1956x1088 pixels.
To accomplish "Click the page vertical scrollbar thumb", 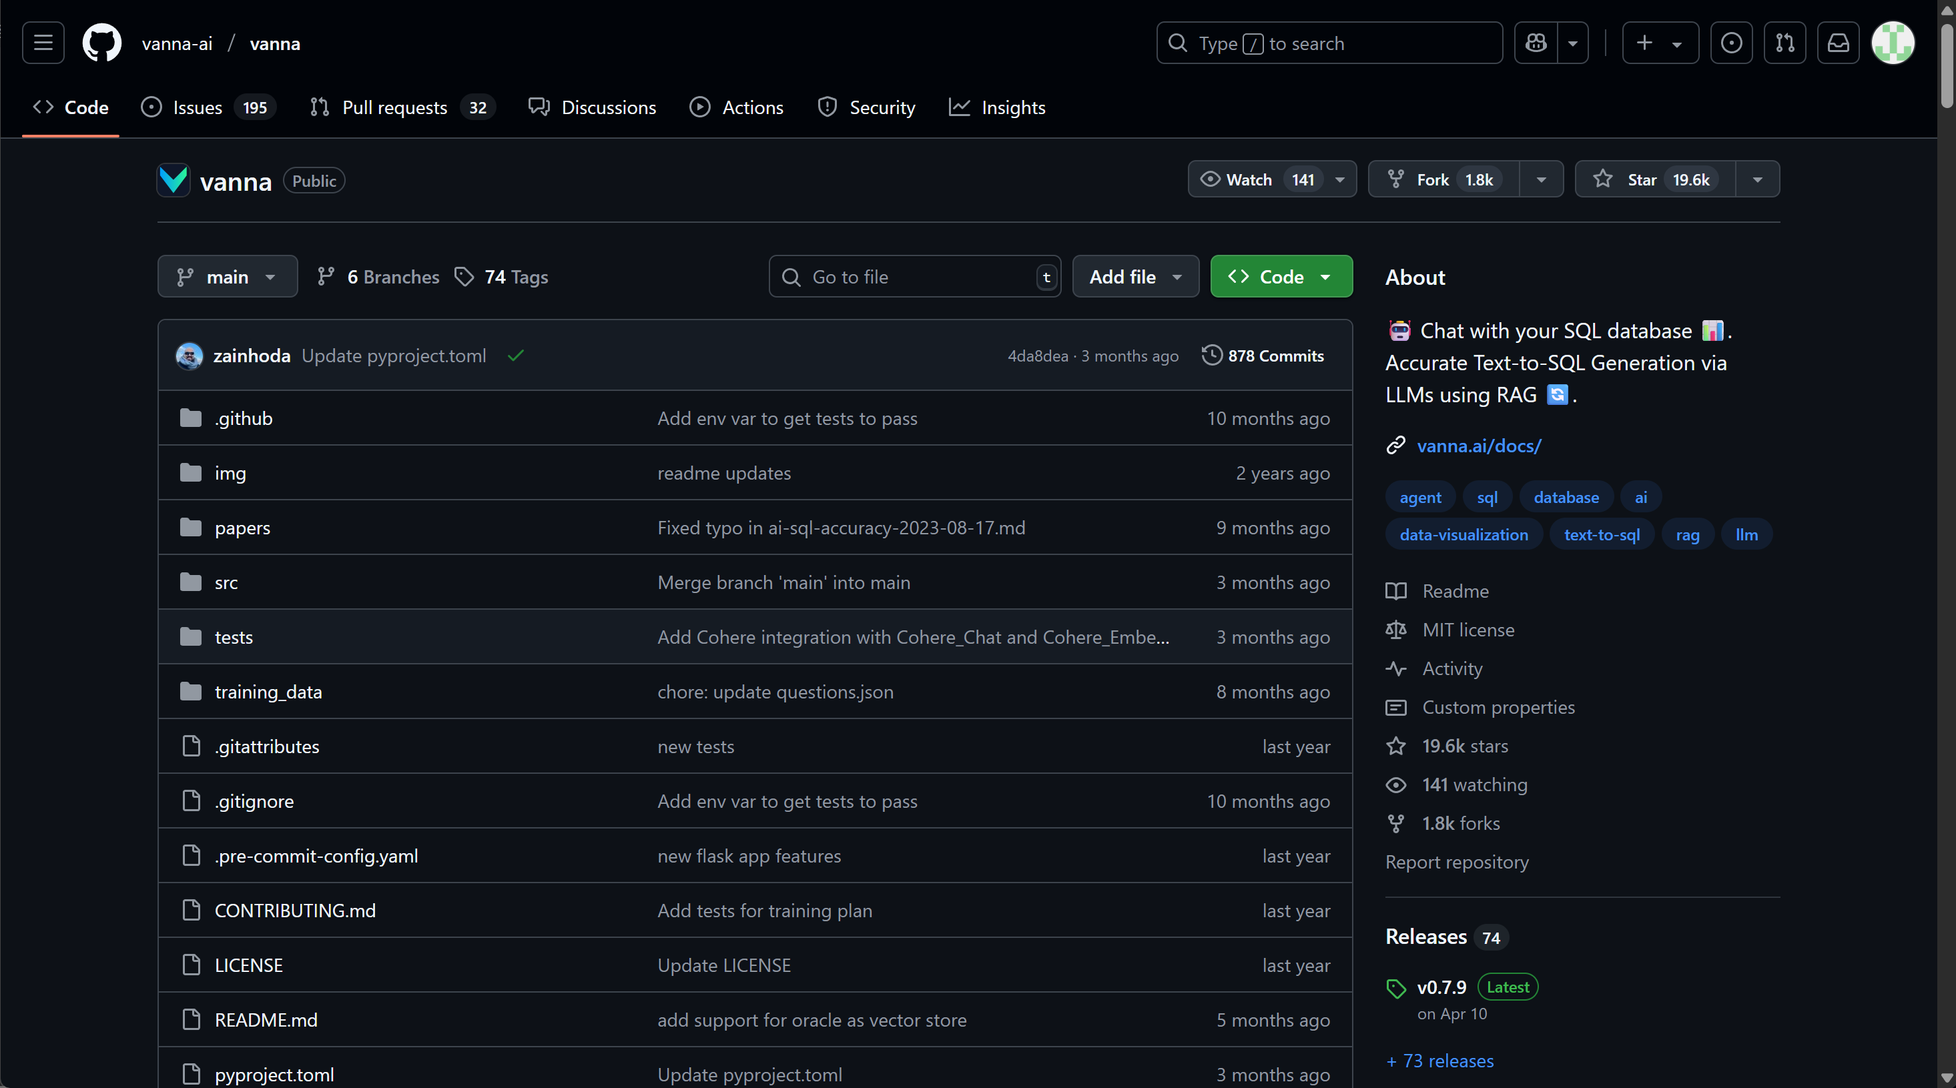I will click(1947, 67).
